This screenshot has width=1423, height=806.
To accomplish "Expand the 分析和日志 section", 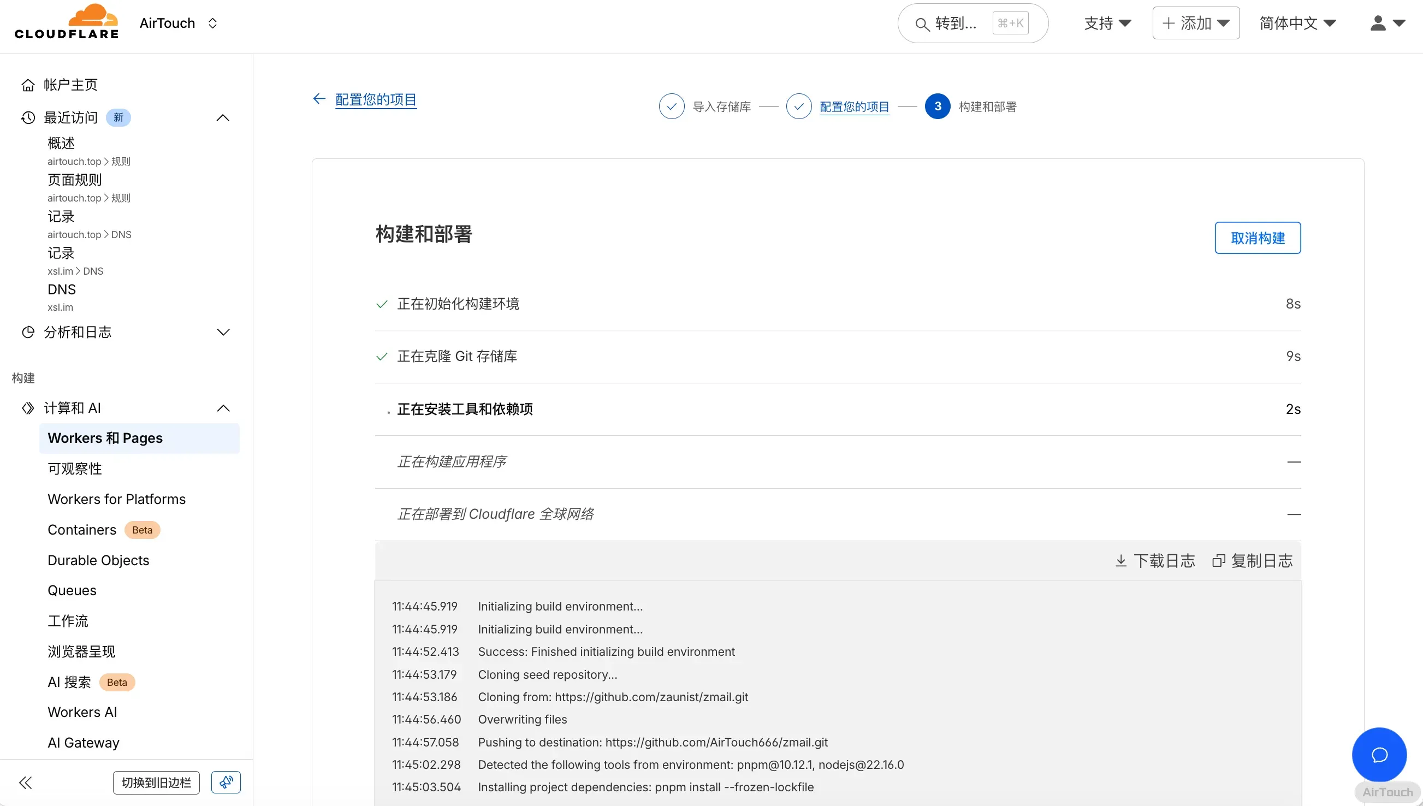I will coord(222,332).
